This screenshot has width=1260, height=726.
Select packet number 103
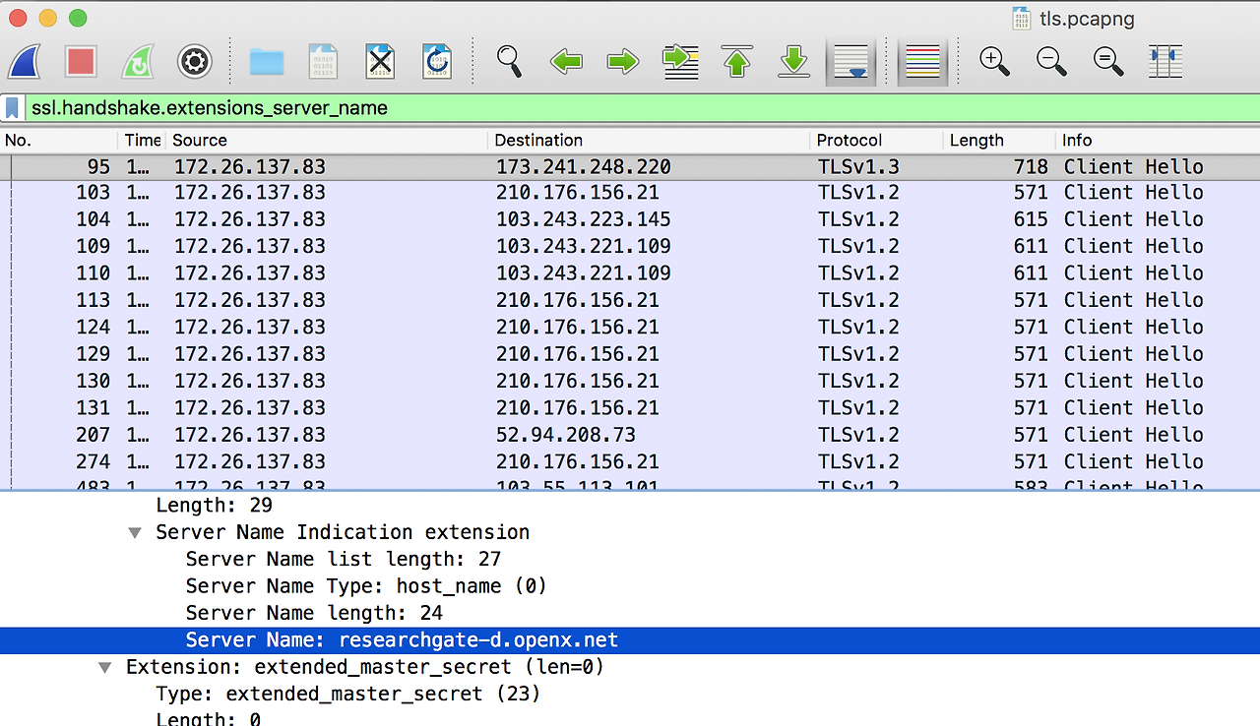tap(630, 193)
